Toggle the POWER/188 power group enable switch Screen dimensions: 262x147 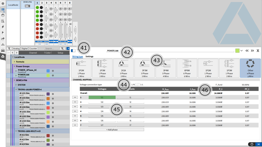[x=73, y=51]
